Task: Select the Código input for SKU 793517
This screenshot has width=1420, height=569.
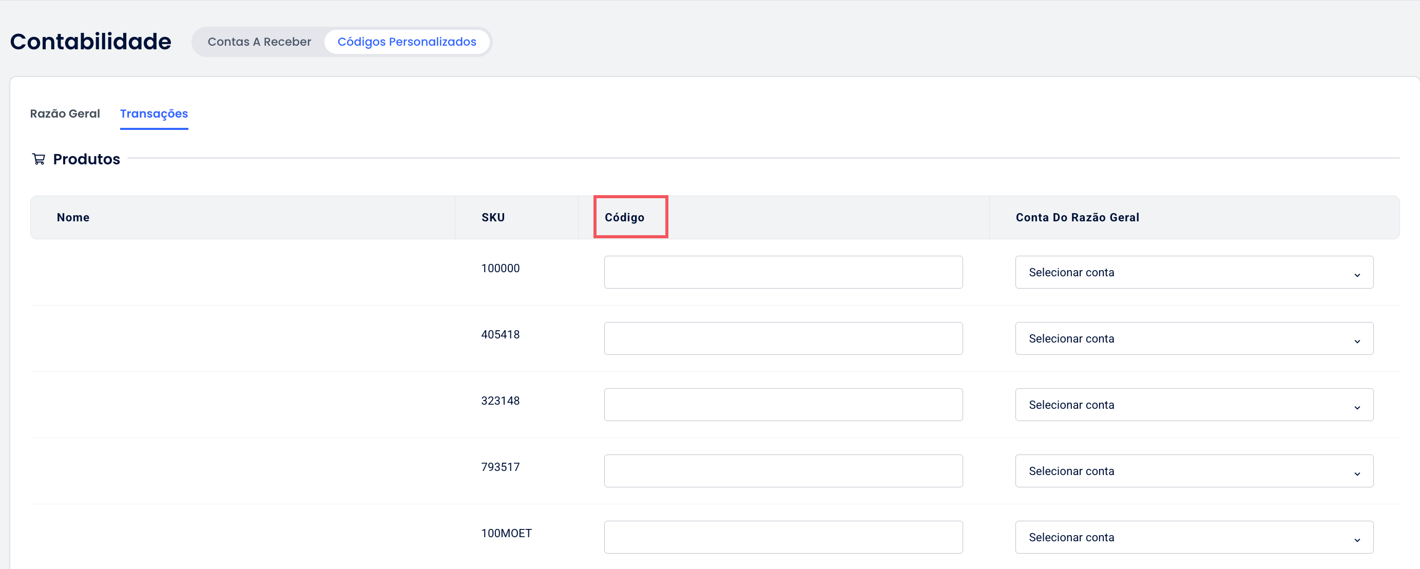Action: tap(783, 471)
